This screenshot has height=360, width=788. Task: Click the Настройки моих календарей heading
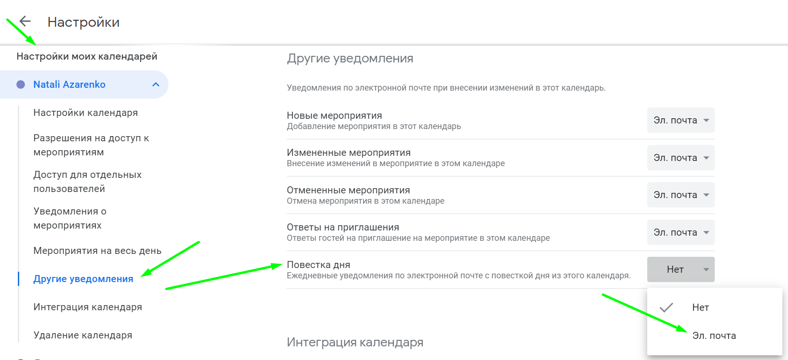point(87,56)
